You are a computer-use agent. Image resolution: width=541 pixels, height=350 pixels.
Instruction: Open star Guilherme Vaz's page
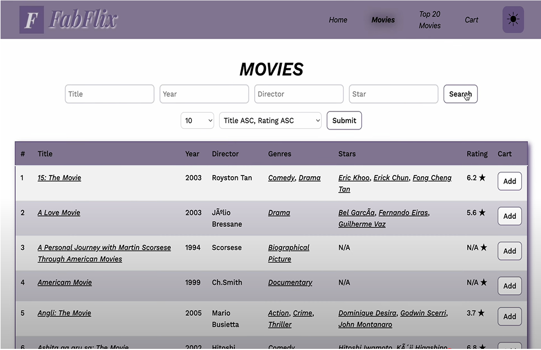pyautogui.click(x=362, y=225)
